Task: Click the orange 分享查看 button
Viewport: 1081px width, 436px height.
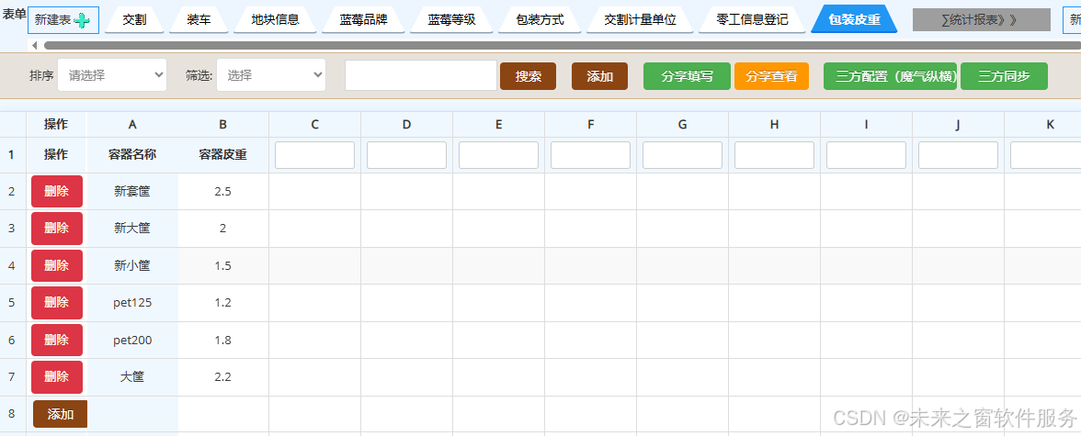Action: pyautogui.click(x=770, y=76)
